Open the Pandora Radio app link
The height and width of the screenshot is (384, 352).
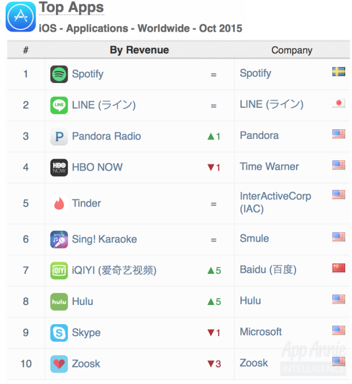[x=106, y=136]
